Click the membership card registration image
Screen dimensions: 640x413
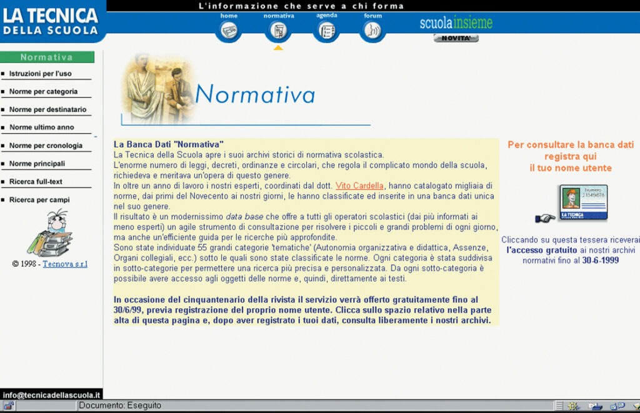[582, 202]
